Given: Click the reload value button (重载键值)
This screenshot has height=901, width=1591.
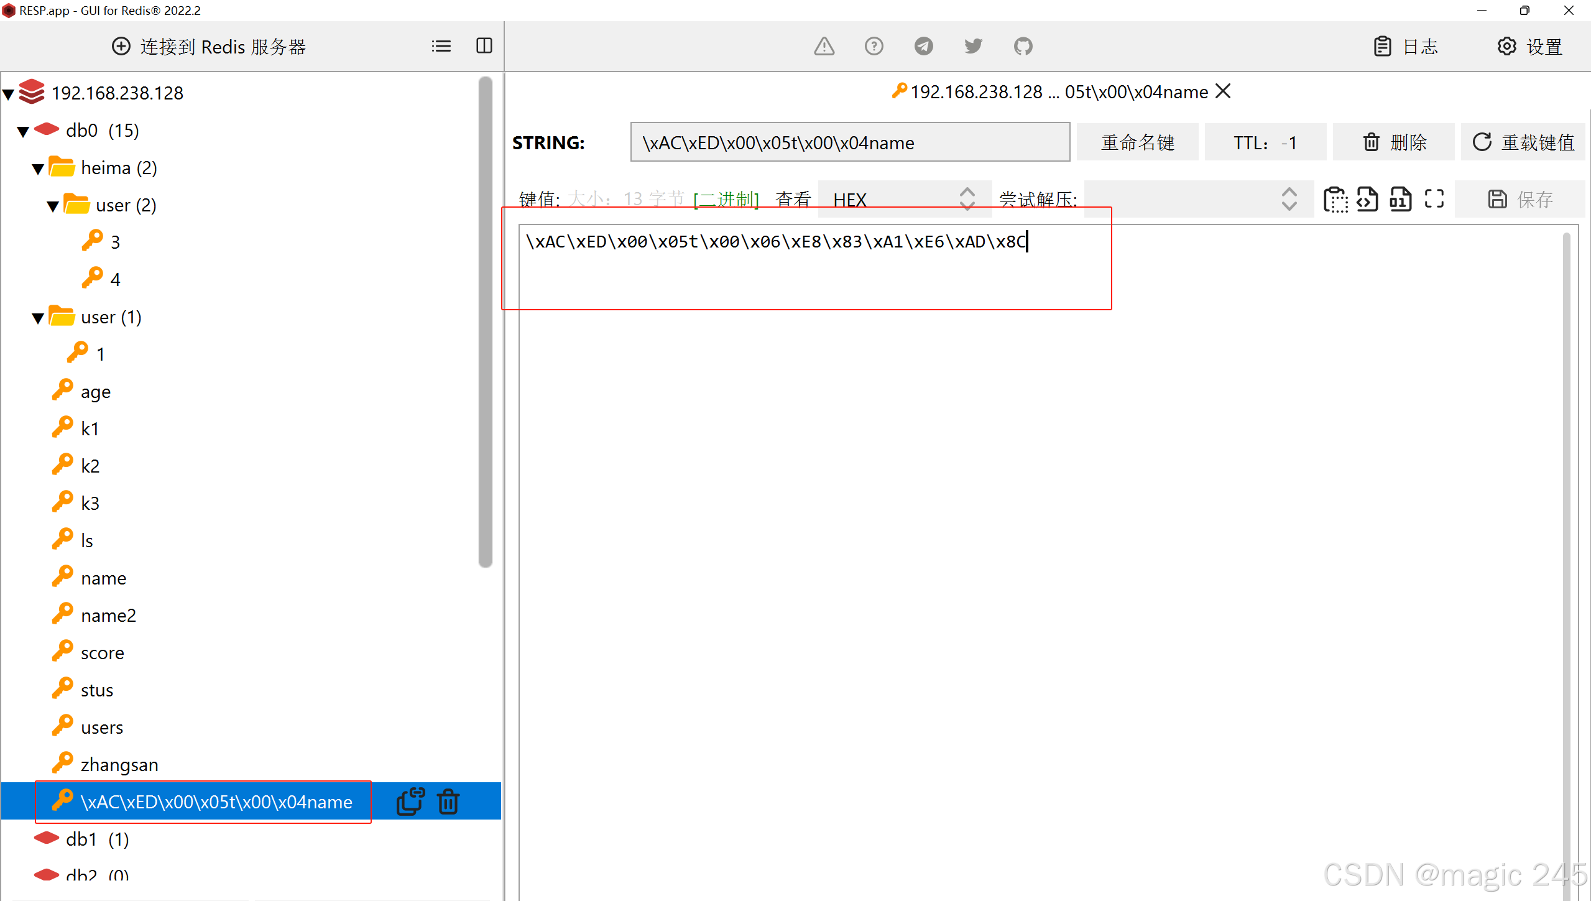Looking at the screenshot, I should (1523, 142).
